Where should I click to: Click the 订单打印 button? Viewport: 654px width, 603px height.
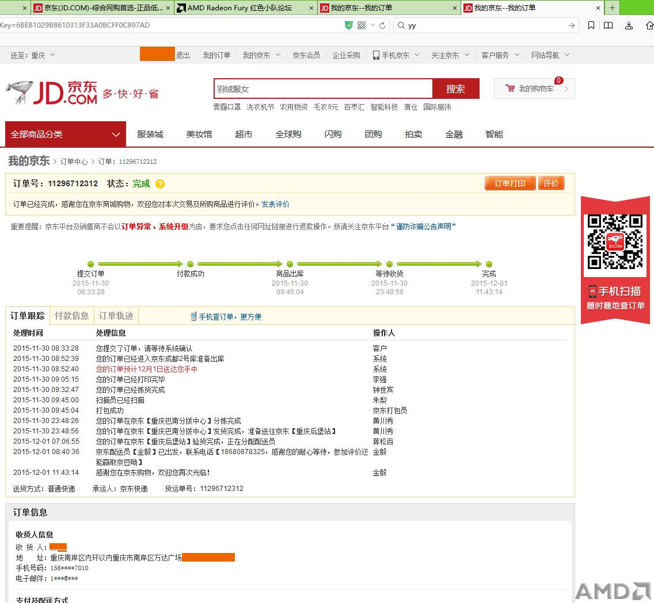pos(509,183)
